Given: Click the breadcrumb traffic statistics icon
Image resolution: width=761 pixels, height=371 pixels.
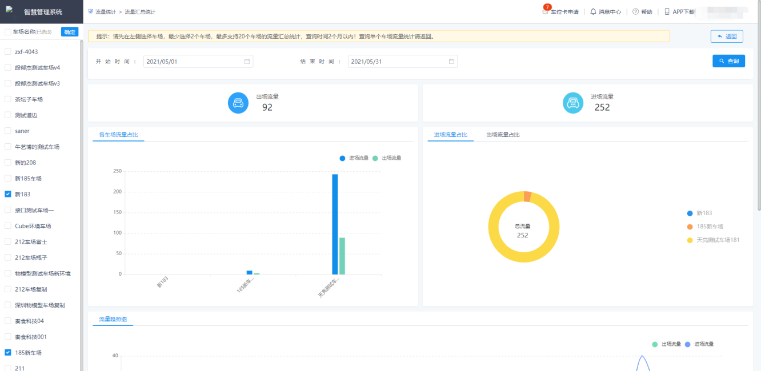Looking at the screenshot, I should (x=90, y=11).
